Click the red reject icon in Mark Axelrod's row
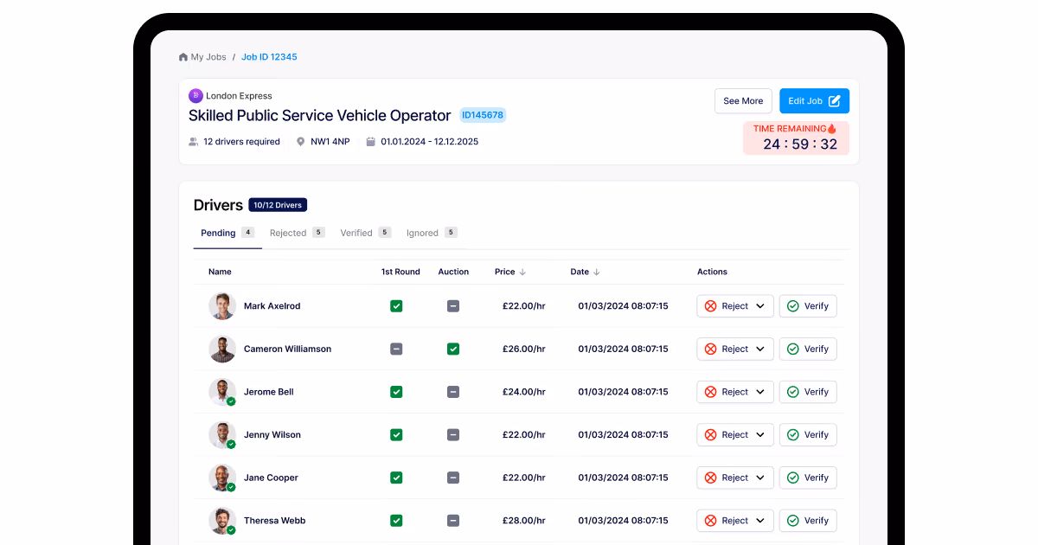 pyautogui.click(x=710, y=306)
